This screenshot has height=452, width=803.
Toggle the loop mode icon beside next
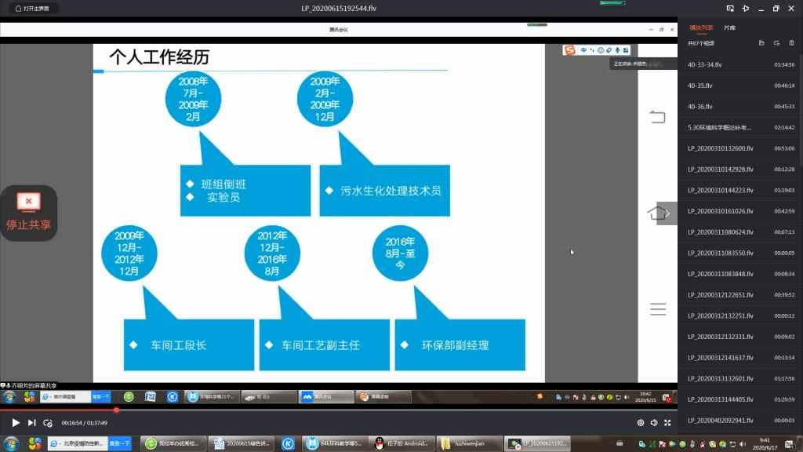coord(48,422)
